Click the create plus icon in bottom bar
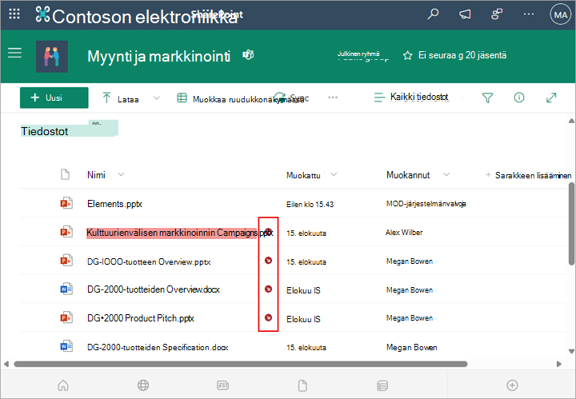The image size is (576, 399). coord(512,385)
